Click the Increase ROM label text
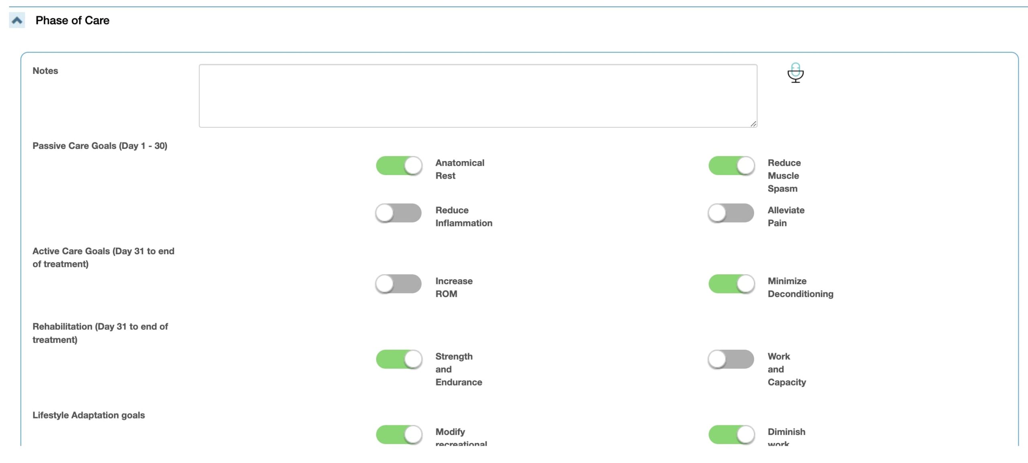This screenshot has height=463, width=1028. [454, 287]
